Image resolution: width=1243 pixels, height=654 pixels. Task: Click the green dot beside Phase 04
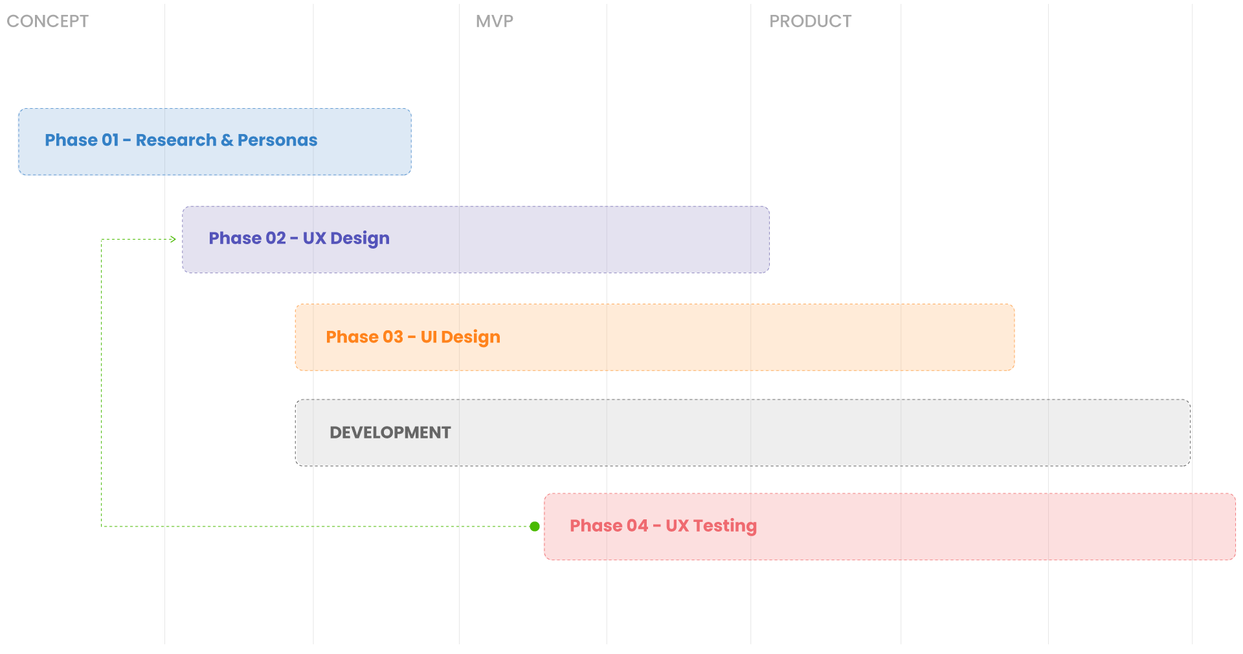(x=535, y=526)
